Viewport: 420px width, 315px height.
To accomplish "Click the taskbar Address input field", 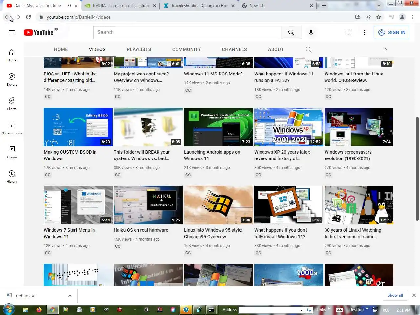I will (268, 310).
